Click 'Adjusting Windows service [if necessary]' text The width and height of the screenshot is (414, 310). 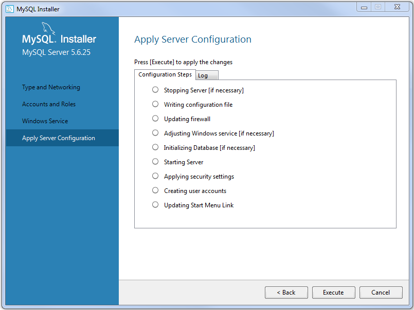(219, 133)
